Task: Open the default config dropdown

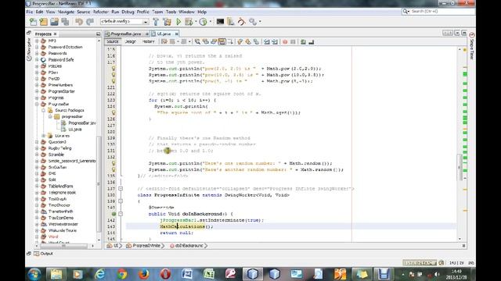Action: point(146,22)
